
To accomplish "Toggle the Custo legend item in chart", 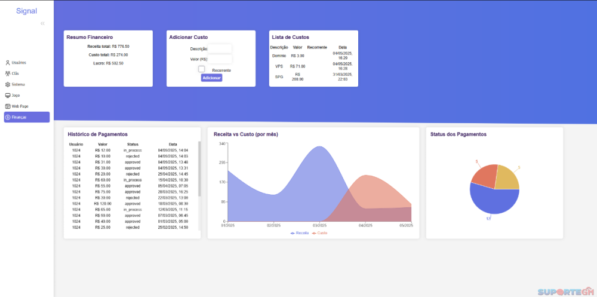I will (x=319, y=232).
